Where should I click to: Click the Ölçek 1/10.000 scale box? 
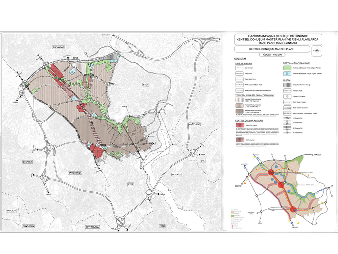272,55
